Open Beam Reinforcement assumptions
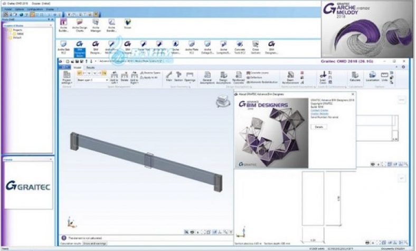The height and width of the screenshot is (251, 416). click(290, 78)
